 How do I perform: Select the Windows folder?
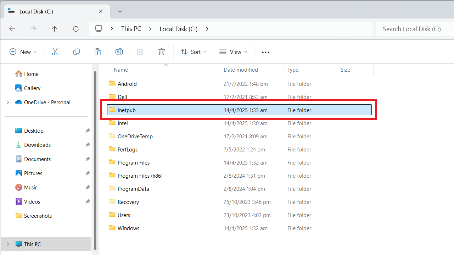pos(239,228)
